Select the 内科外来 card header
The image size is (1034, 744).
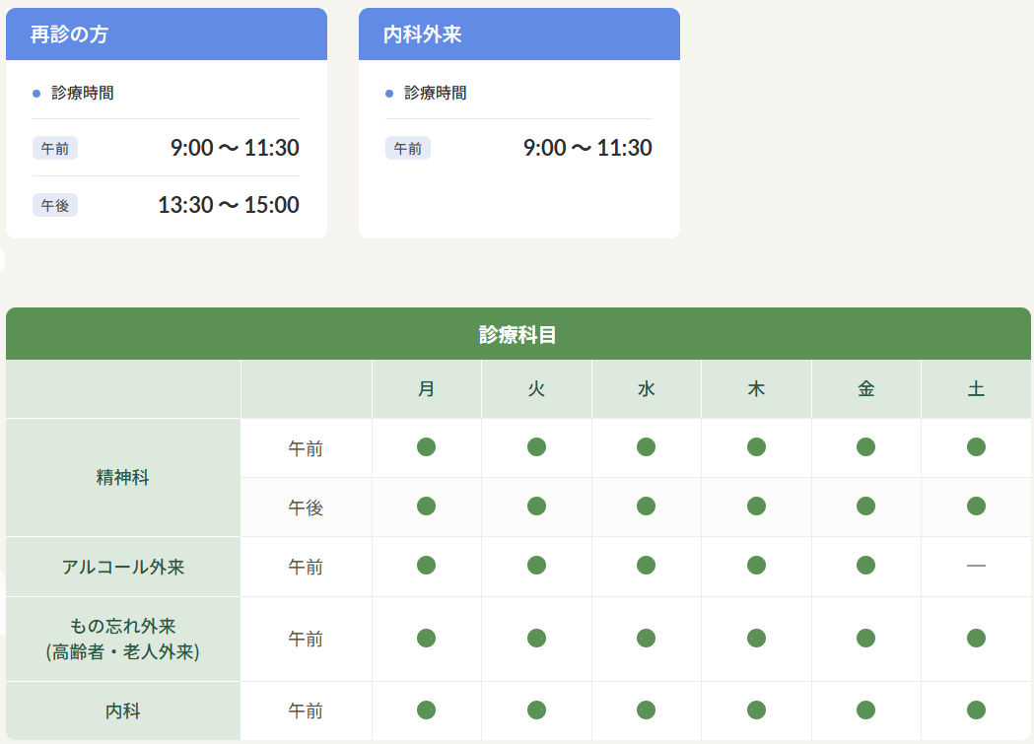tap(519, 34)
